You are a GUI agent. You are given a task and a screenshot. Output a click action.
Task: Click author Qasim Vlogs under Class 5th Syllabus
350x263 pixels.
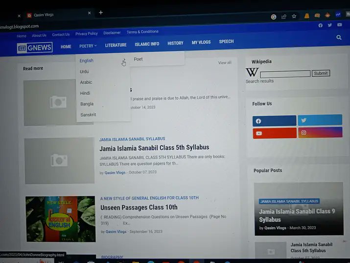[115, 173]
